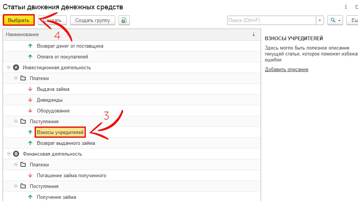Click inside the Поиск search field

pos(271,20)
